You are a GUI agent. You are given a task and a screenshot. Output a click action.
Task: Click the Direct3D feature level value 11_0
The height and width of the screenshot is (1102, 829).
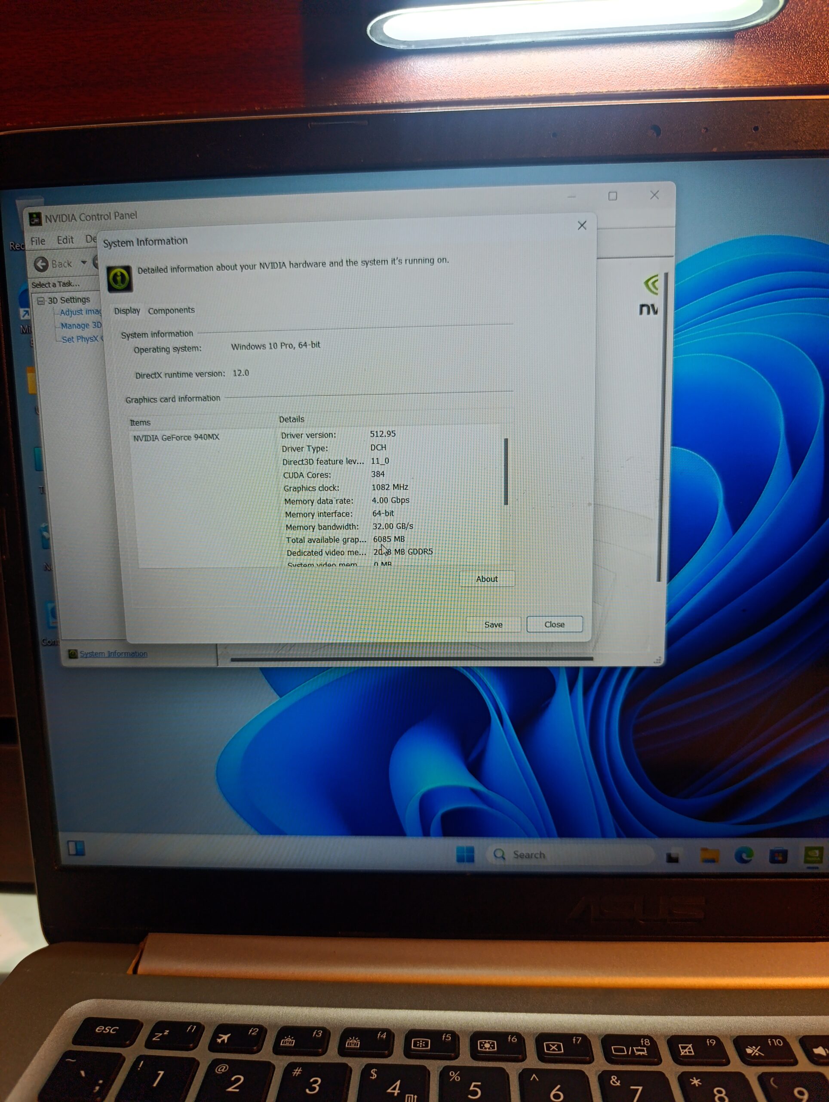pos(380,461)
